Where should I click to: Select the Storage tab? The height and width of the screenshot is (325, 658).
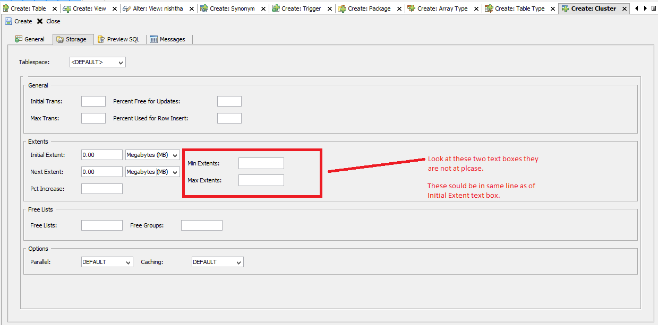coord(73,39)
